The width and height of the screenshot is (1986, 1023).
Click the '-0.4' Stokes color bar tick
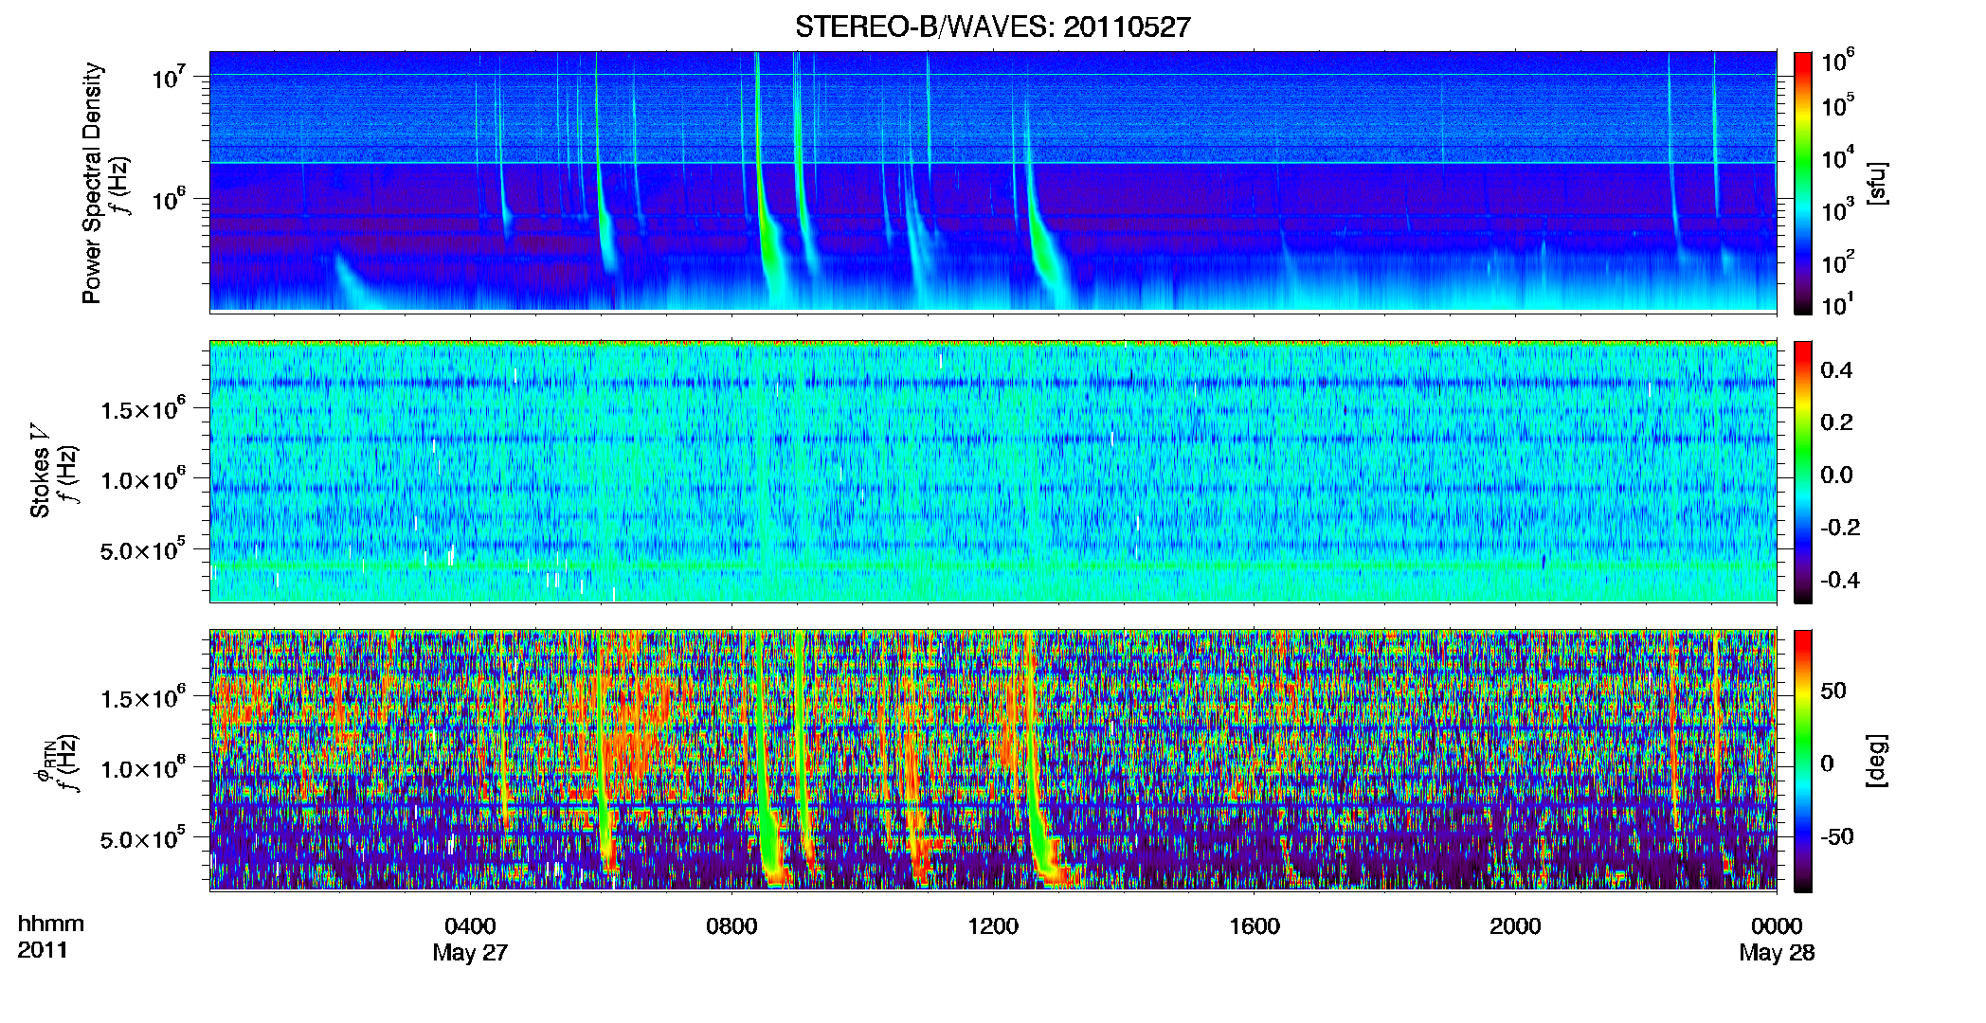click(1840, 580)
